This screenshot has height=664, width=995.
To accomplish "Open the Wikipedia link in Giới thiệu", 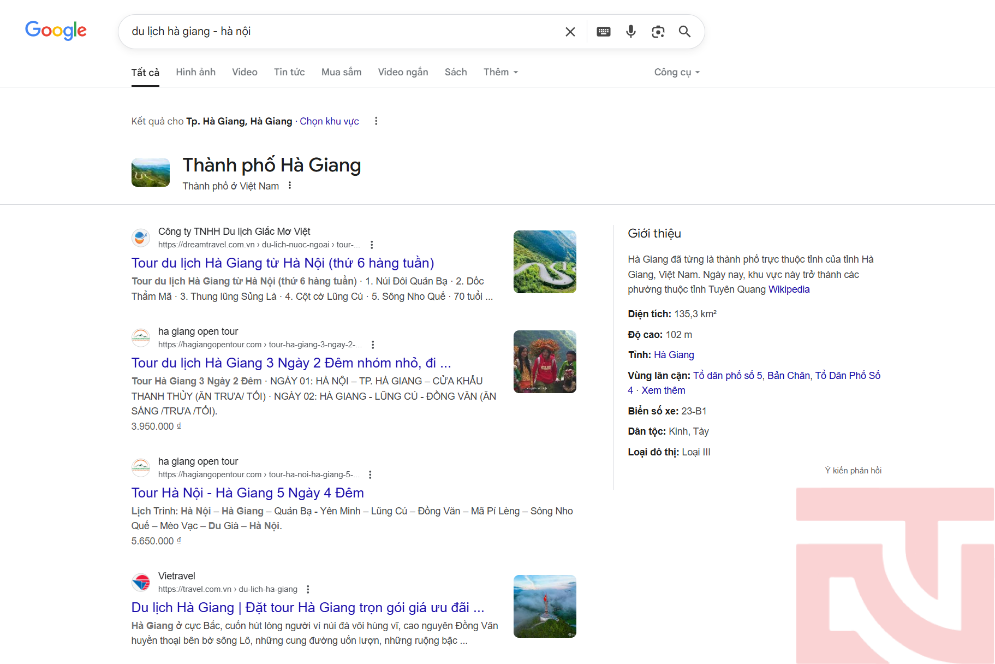I will [789, 289].
